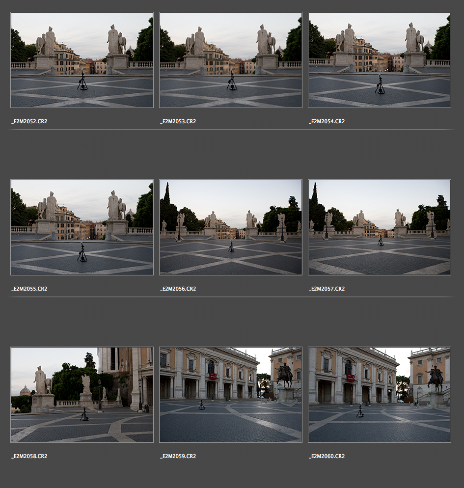Click the equestrian statue in _E2M2059.CR2 thumbnail

(x=284, y=376)
